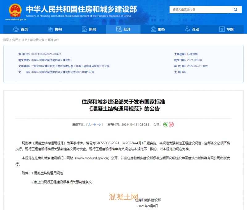247x210 pixels.
Task: Share the article via Weibo icon
Action: click(x=171, y=125)
